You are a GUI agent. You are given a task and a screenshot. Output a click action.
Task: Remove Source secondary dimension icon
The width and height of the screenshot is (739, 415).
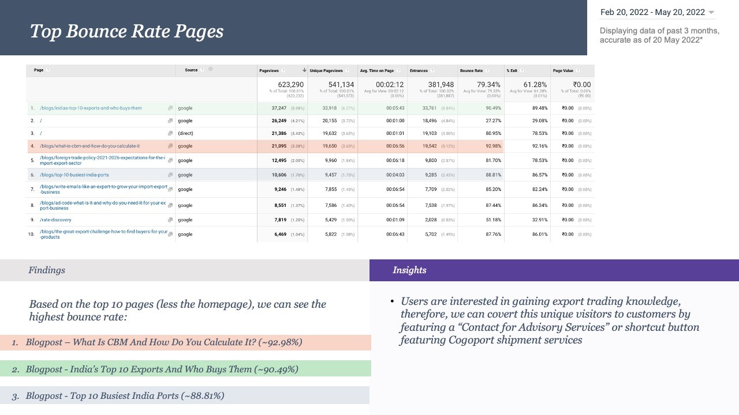211,70
